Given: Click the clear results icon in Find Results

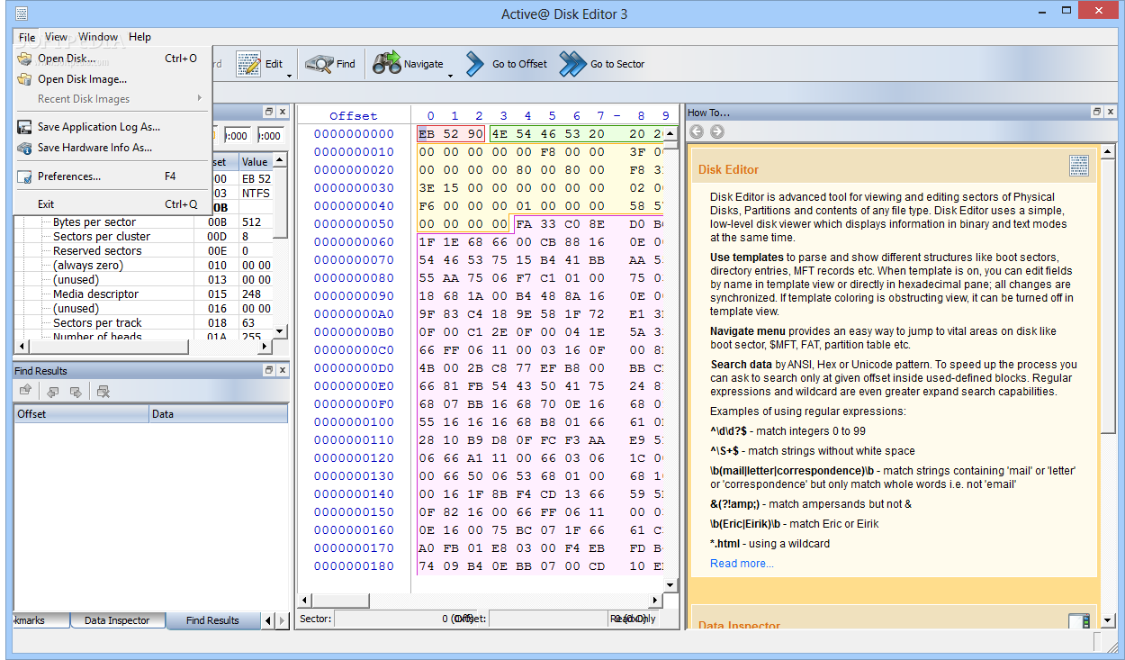Looking at the screenshot, I should click(x=103, y=391).
